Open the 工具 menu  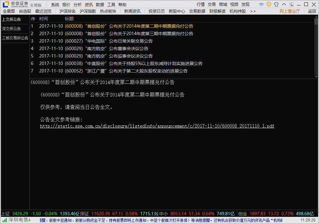pyautogui.click(x=111, y=4)
